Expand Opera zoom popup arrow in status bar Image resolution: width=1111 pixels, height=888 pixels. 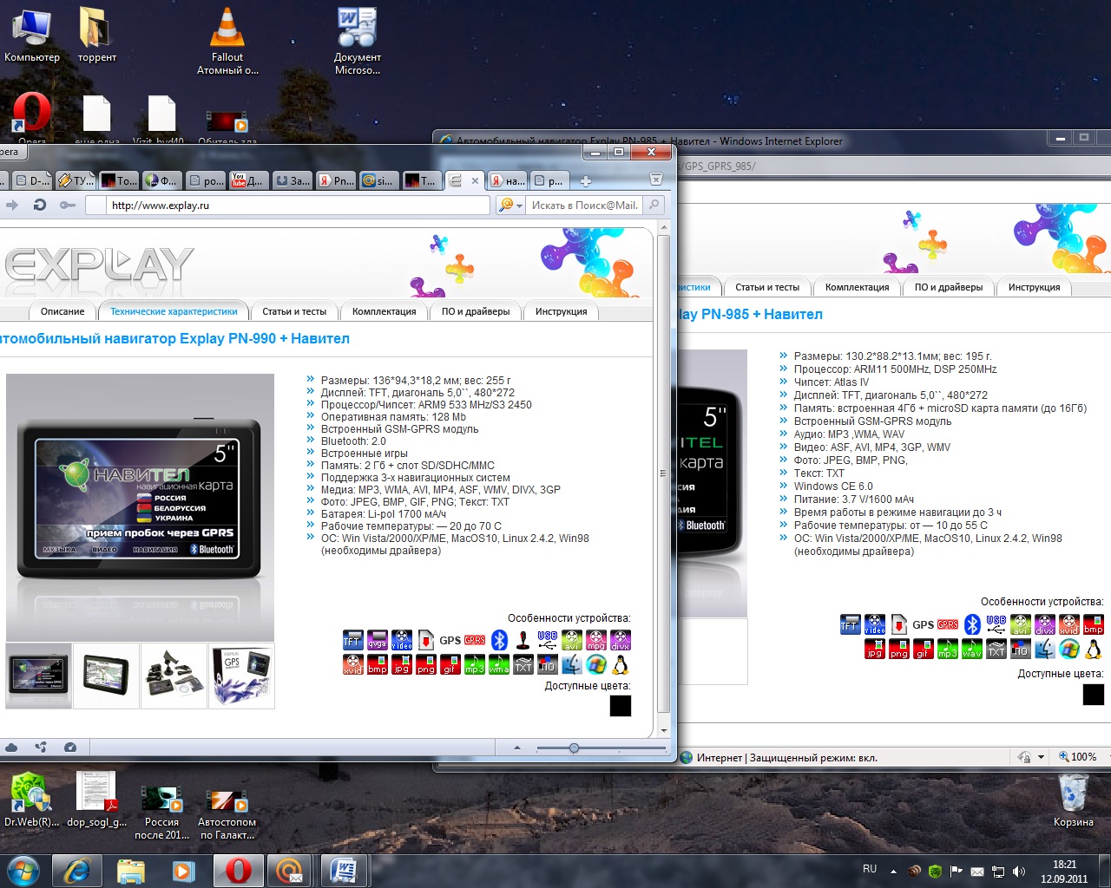517,747
